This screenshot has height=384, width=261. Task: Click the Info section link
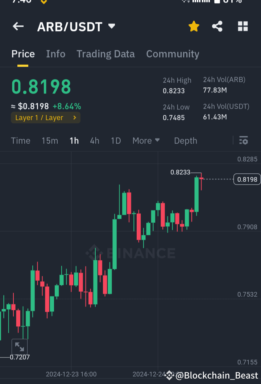(55, 54)
